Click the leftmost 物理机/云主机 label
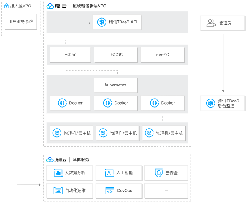Image resolution: width=247 pixels, height=204 pixels. tap(77, 133)
